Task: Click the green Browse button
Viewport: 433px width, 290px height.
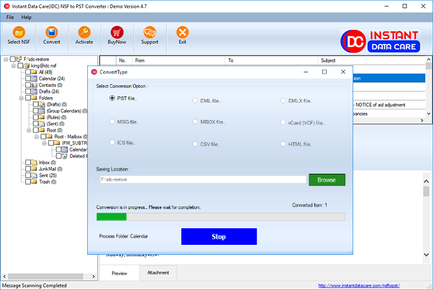Action: click(327, 179)
